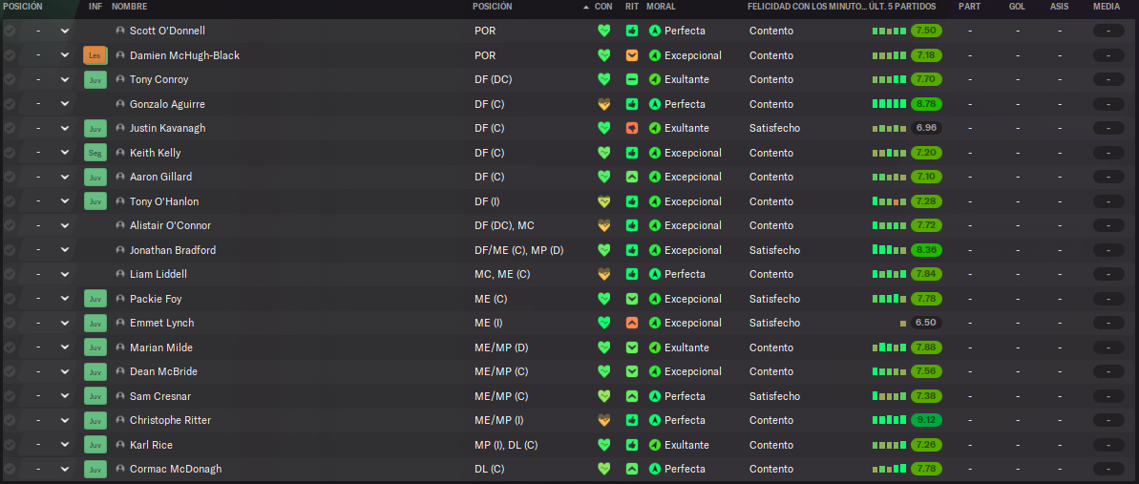Open Jonathan Bradford's player profile
The image size is (1139, 484).
coord(173,250)
